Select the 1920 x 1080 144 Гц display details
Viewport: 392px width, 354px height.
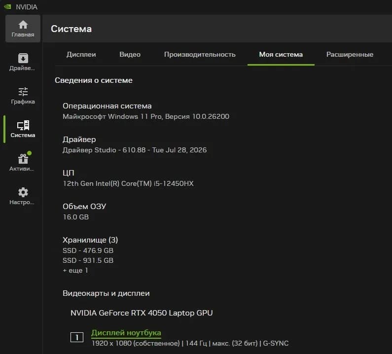(190, 343)
